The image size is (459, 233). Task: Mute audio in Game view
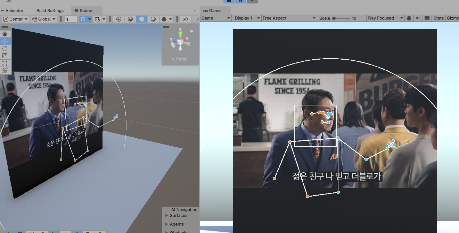pyautogui.click(x=418, y=18)
